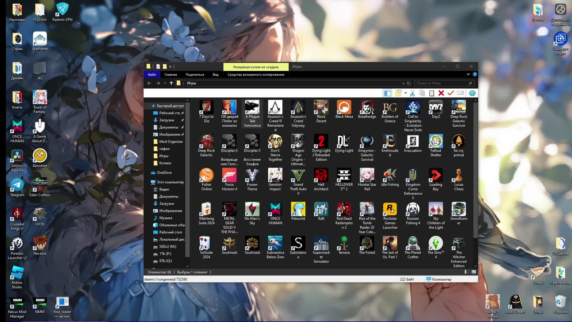Open the Файл menu
This screenshot has width=572, height=322.
pyautogui.click(x=152, y=75)
